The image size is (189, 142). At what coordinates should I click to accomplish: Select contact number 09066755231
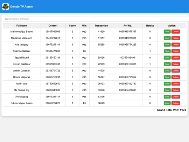53,77
